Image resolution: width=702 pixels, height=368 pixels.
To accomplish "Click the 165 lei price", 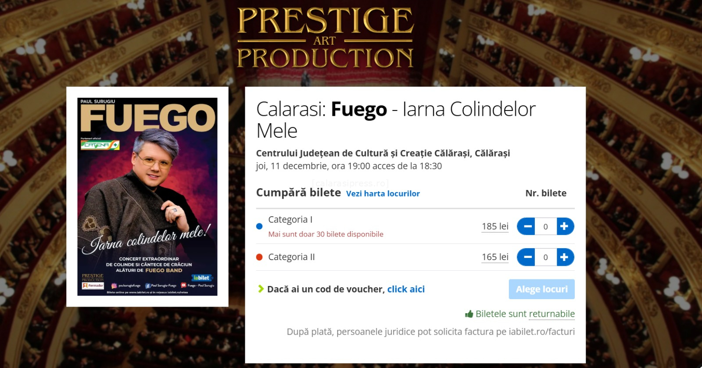I will tap(495, 257).
